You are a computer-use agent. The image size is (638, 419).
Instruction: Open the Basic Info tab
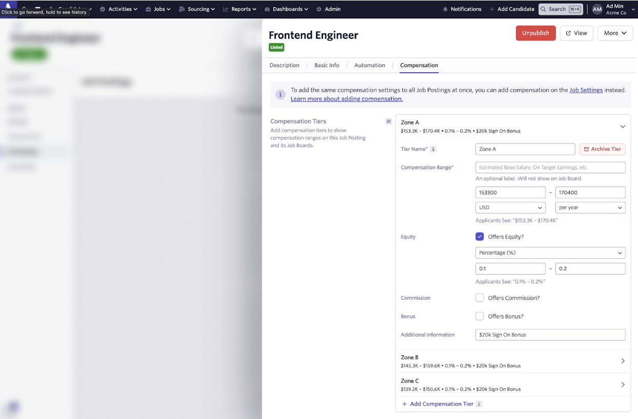[327, 65]
